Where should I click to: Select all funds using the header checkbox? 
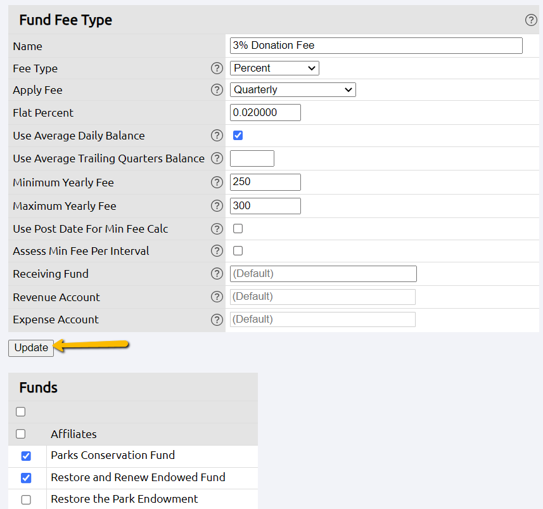(x=20, y=411)
